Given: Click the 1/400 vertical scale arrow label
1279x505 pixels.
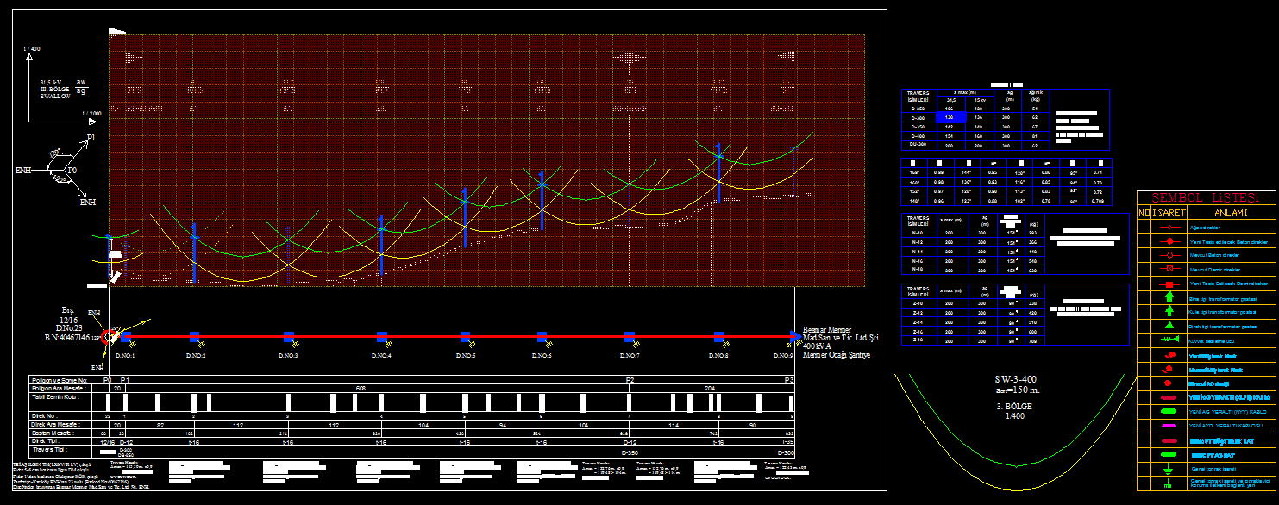Looking at the screenshot, I should [x=33, y=49].
